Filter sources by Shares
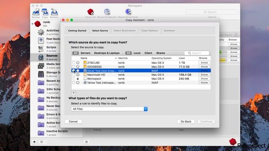The image size is (269, 151). 161,53
